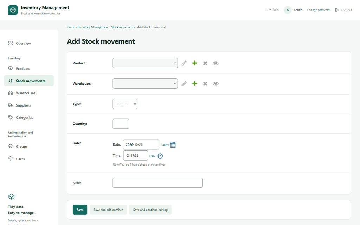Click the cube icon above Tidy data

tap(12, 197)
